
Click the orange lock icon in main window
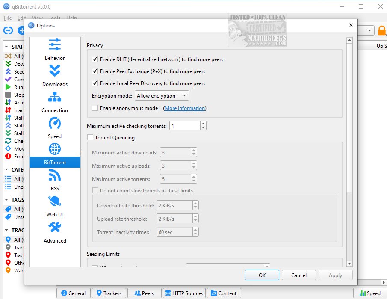point(382,31)
